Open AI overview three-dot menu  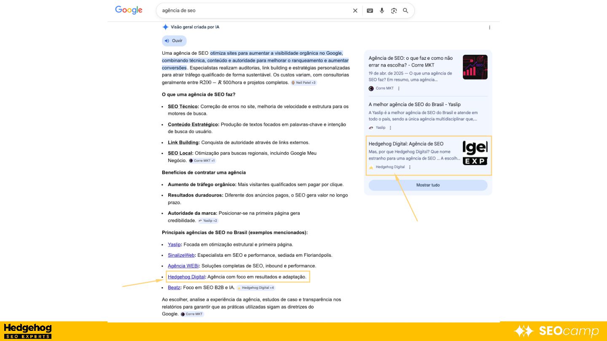tap(489, 27)
